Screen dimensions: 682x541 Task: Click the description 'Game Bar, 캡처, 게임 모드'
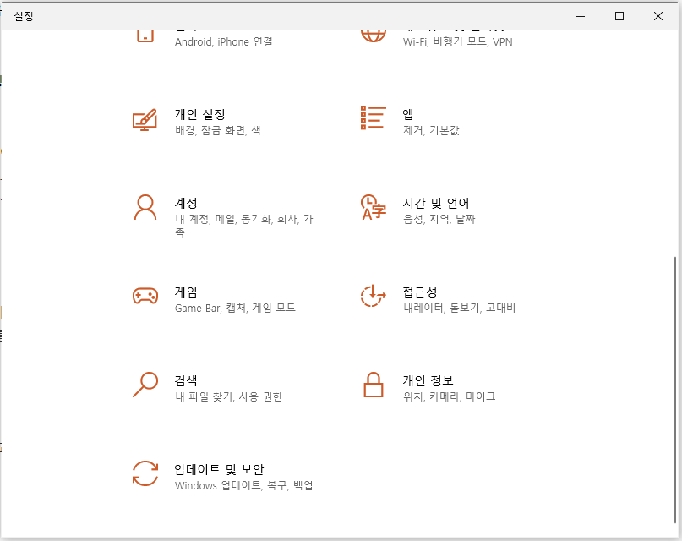pos(235,308)
